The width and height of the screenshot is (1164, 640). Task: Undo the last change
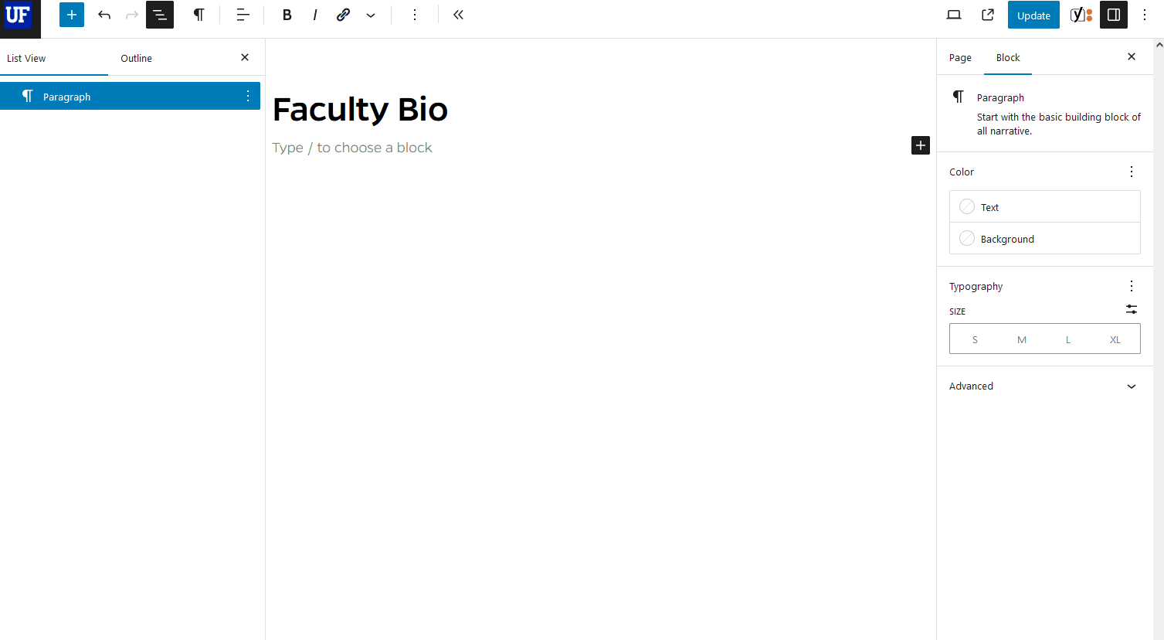coord(104,15)
